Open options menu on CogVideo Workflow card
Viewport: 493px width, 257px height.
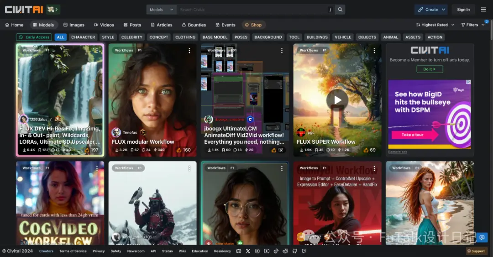click(x=97, y=168)
